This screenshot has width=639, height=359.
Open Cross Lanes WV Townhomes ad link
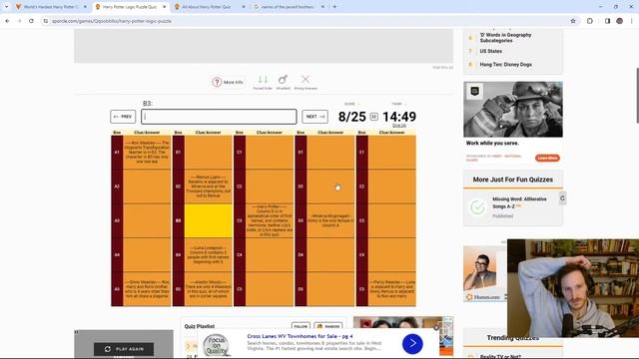[300, 336]
